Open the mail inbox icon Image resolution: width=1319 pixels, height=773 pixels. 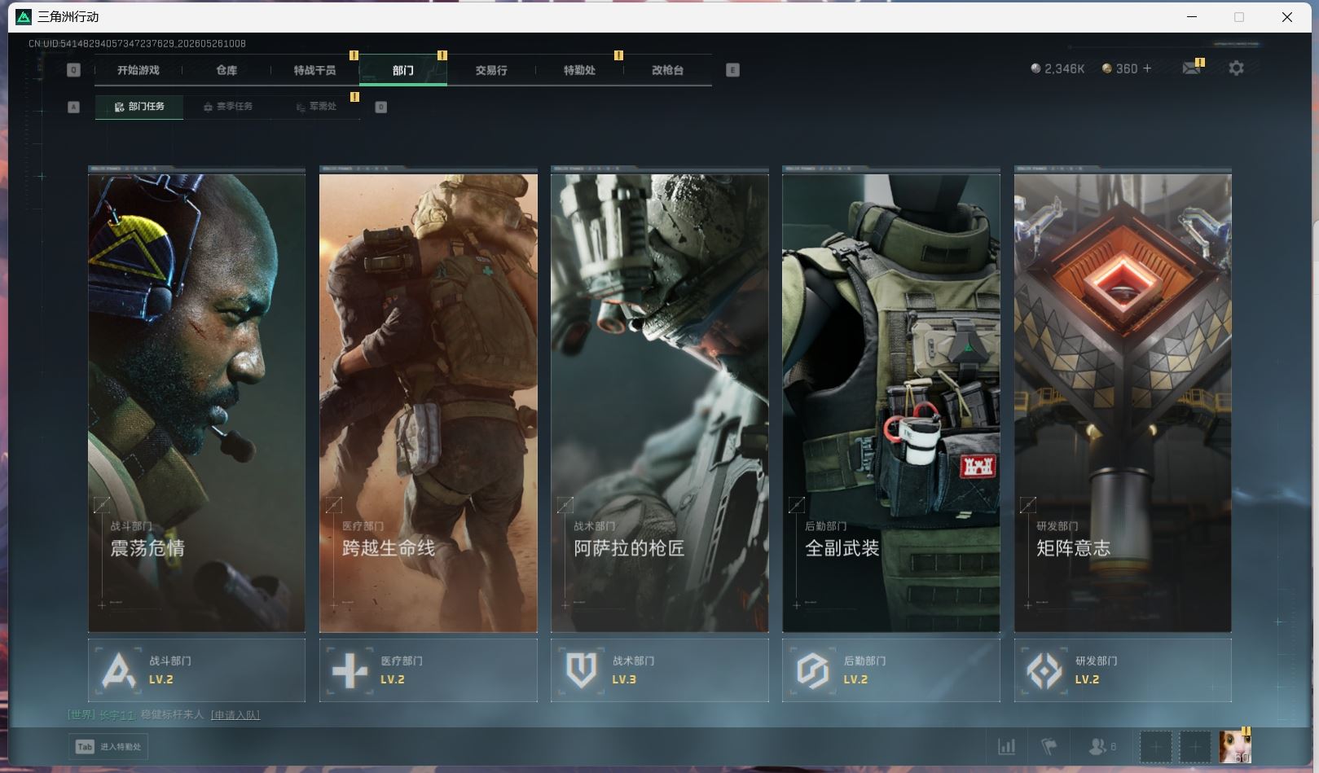(x=1191, y=68)
